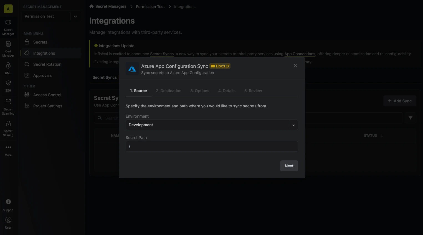Click the search magnifier icon

click(100, 118)
